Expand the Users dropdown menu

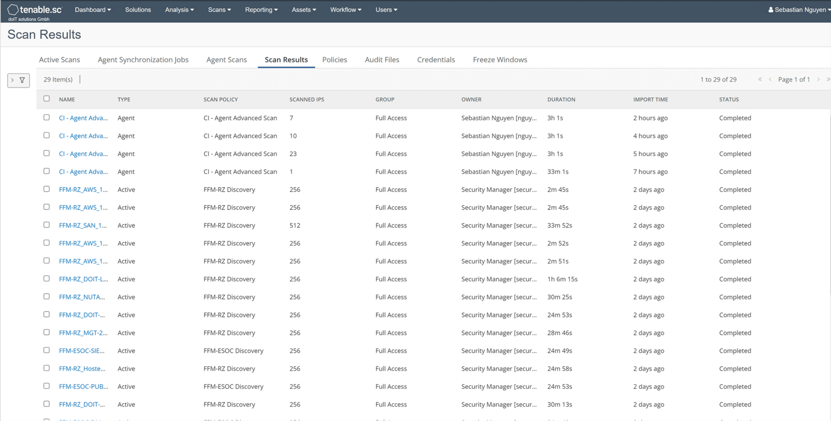(386, 10)
